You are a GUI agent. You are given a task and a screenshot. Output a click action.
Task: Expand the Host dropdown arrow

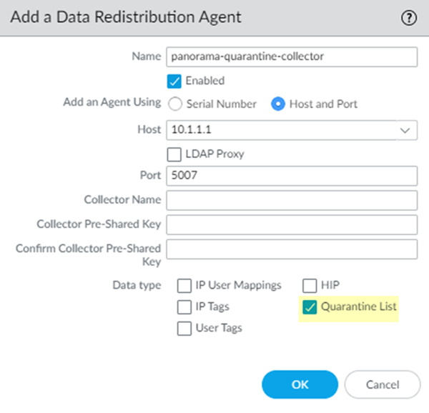[405, 131]
